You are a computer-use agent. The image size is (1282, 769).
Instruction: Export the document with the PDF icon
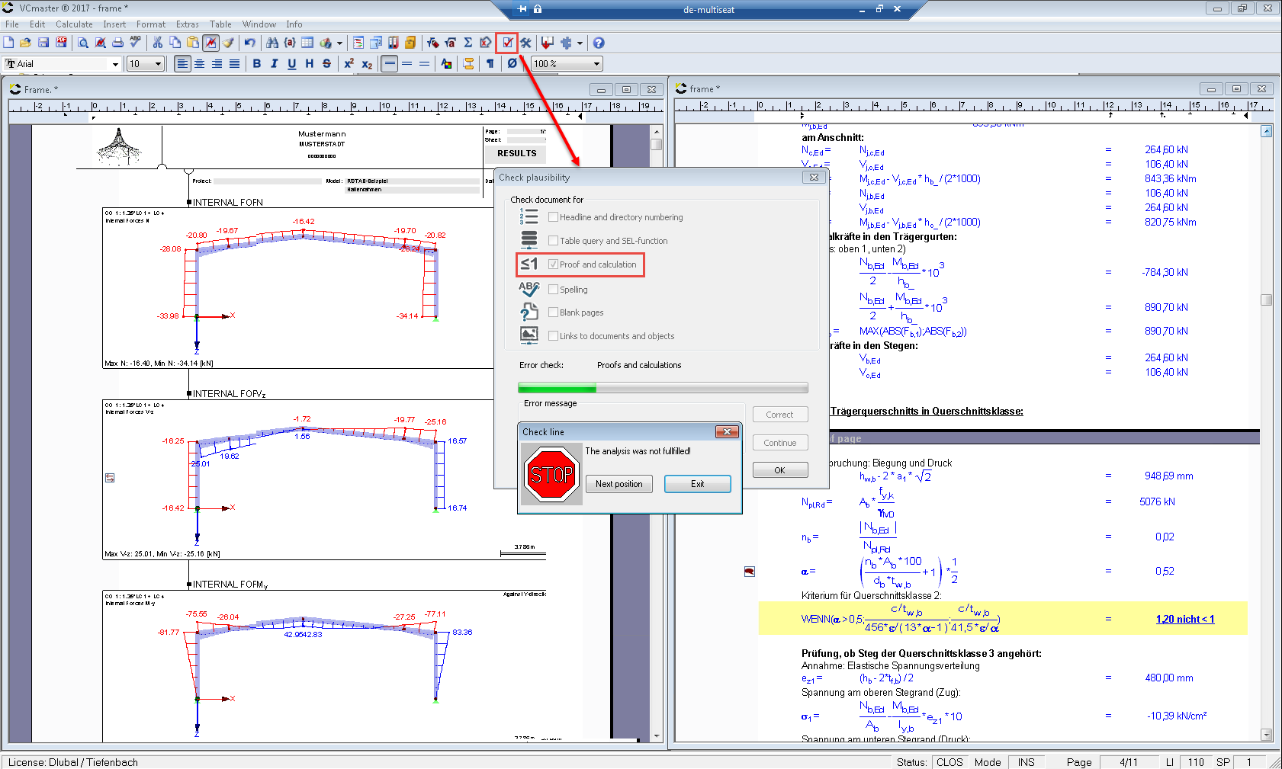tap(62, 43)
